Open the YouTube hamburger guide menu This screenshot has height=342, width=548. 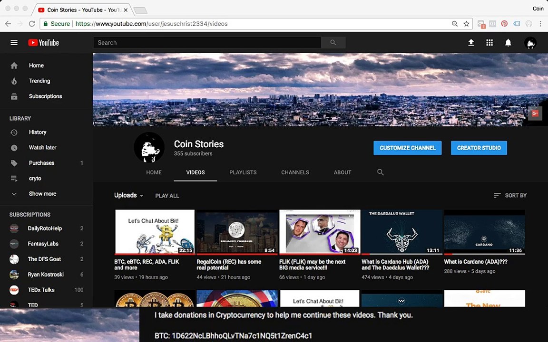14,43
